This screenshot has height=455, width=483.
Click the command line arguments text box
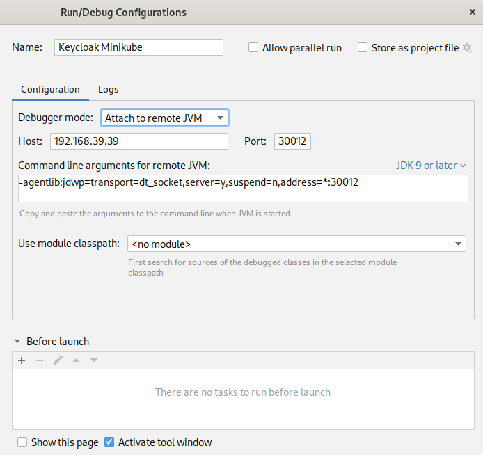pyautogui.click(x=243, y=189)
